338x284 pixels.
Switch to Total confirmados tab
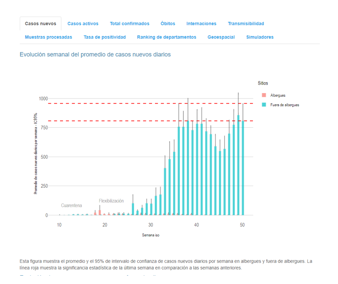130,24
